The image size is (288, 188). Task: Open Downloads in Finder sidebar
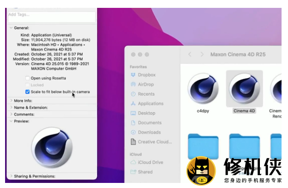pyautogui.click(x=149, y=132)
